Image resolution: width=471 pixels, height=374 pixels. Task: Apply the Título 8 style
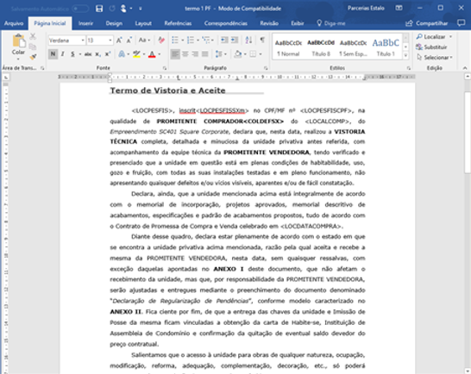pyautogui.click(x=321, y=47)
